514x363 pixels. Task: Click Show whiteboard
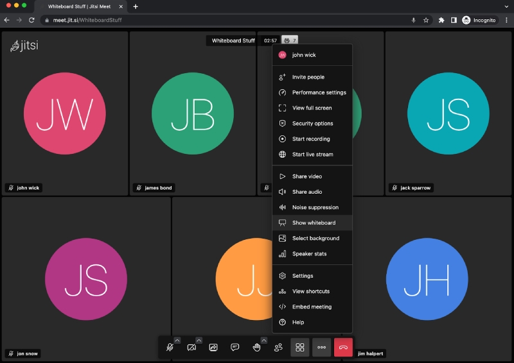pyautogui.click(x=312, y=223)
